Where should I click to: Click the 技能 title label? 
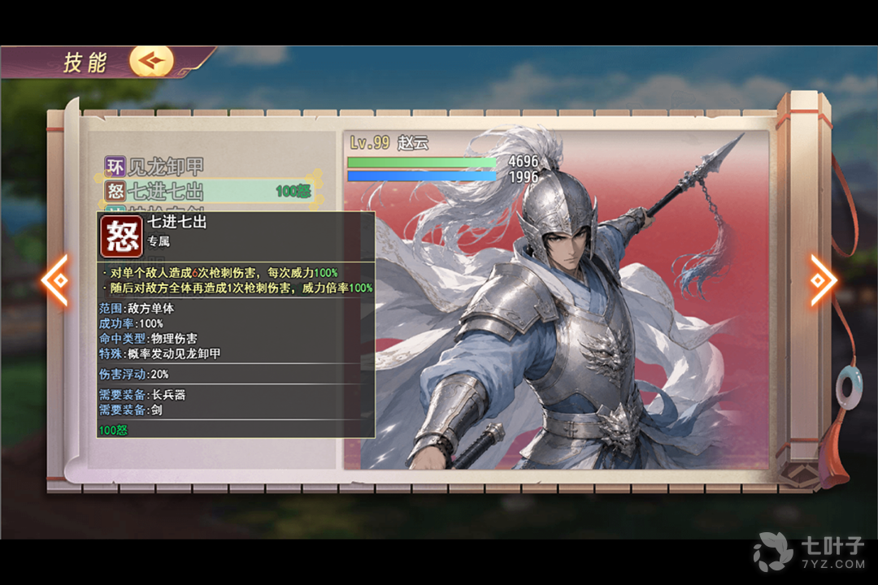point(85,62)
